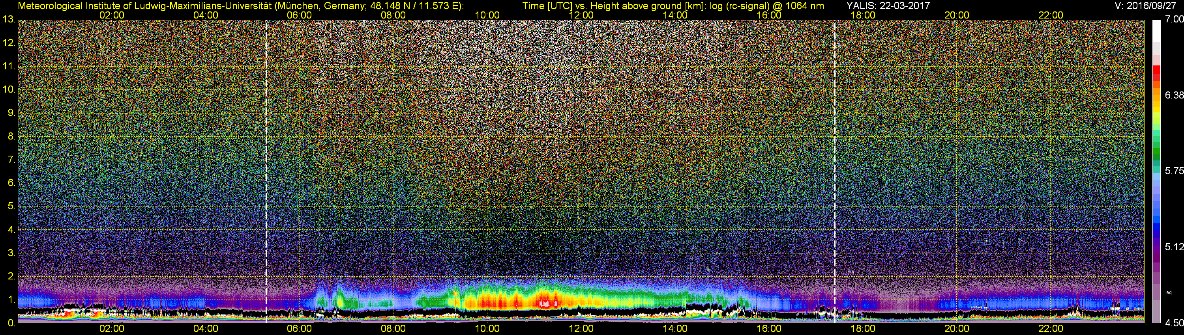Screen dimensions: 1184x335
Task: Click the 2 km height axis label
Action: click(x=11, y=276)
